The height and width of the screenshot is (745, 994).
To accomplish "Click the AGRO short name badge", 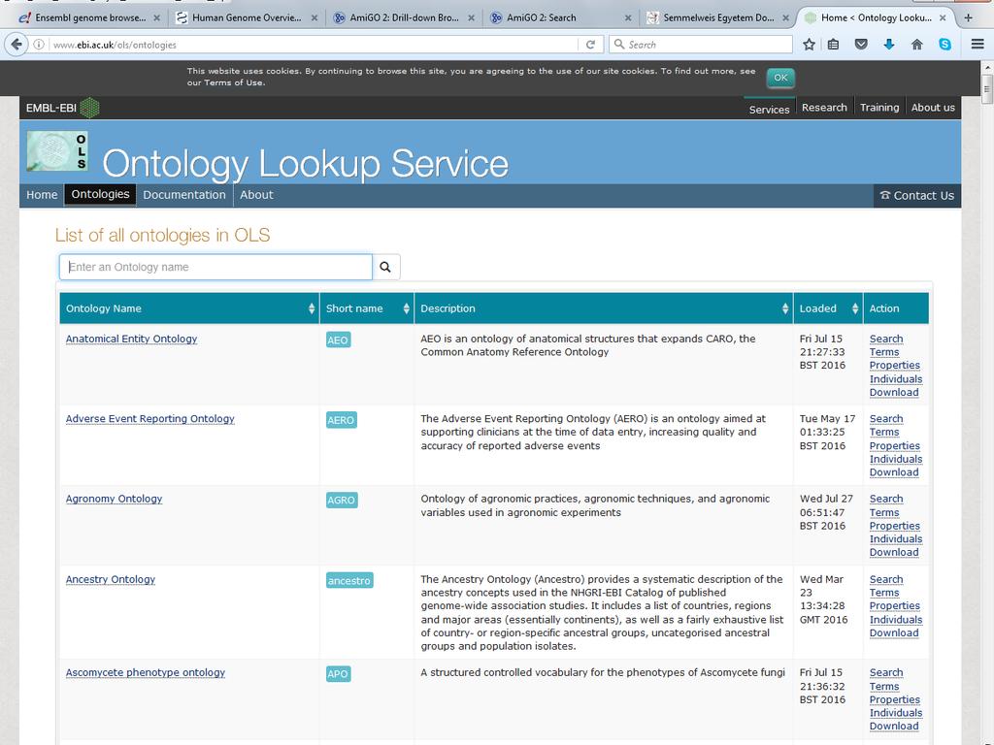I will pyautogui.click(x=342, y=501).
